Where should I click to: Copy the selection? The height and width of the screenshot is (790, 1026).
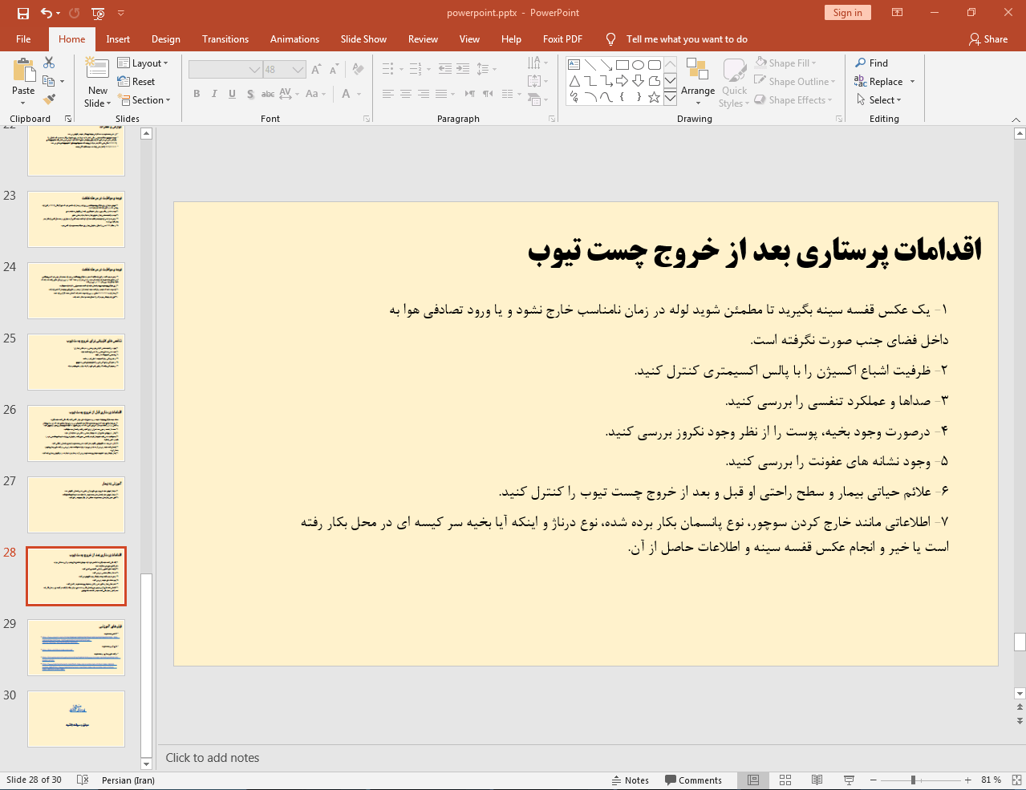pyautogui.click(x=49, y=81)
